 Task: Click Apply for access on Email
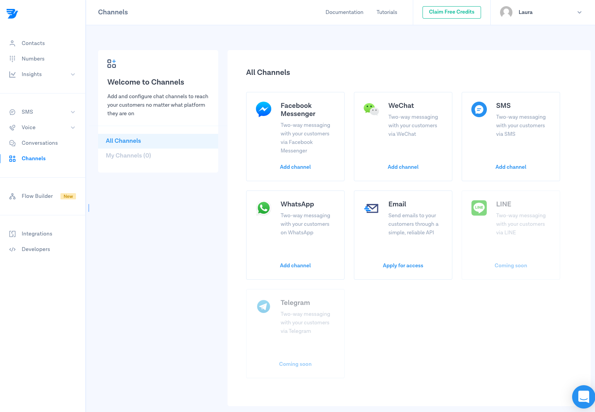coord(403,265)
